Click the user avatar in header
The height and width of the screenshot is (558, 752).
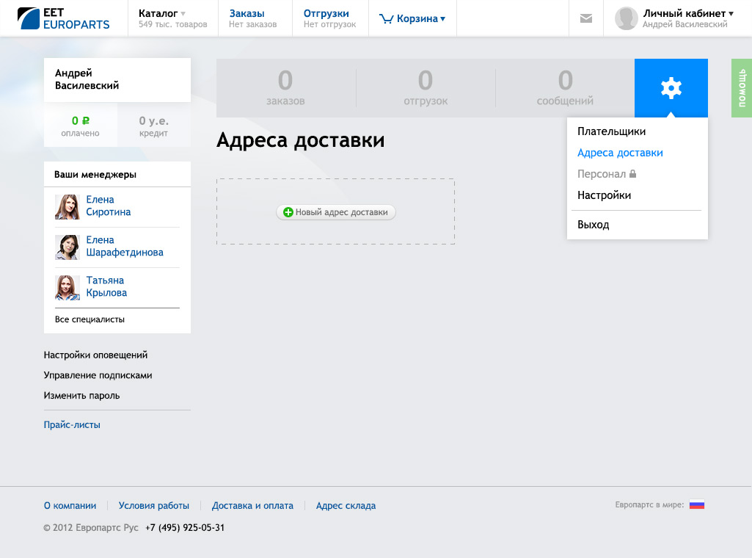click(x=626, y=18)
